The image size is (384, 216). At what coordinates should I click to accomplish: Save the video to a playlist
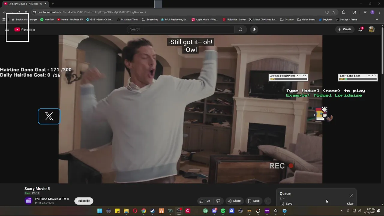click(253, 201)
